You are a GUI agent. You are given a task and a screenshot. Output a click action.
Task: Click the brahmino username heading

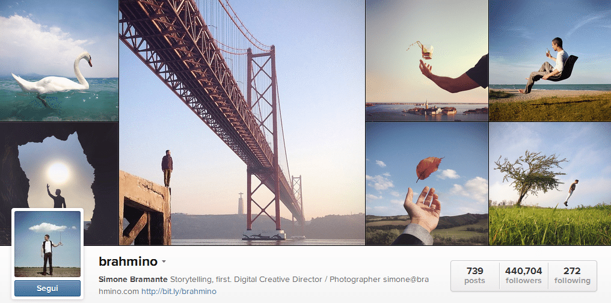pyautogui.click(x=127, y=262)
